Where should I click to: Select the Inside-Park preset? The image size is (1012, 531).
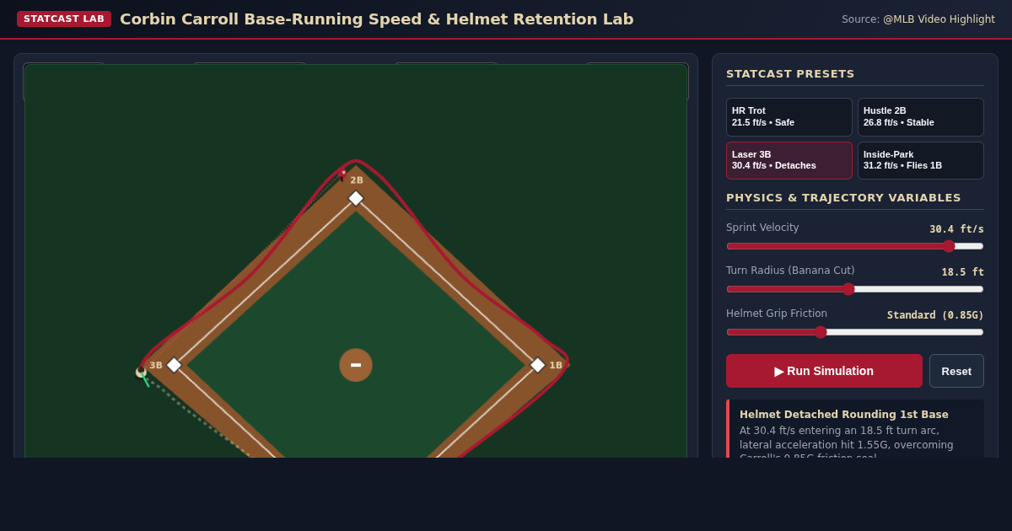(921, 160)
